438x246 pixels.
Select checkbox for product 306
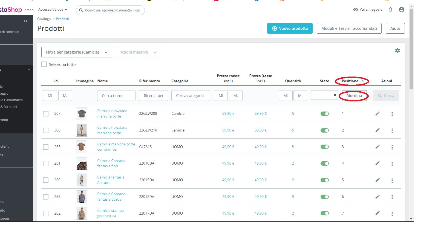46,130
